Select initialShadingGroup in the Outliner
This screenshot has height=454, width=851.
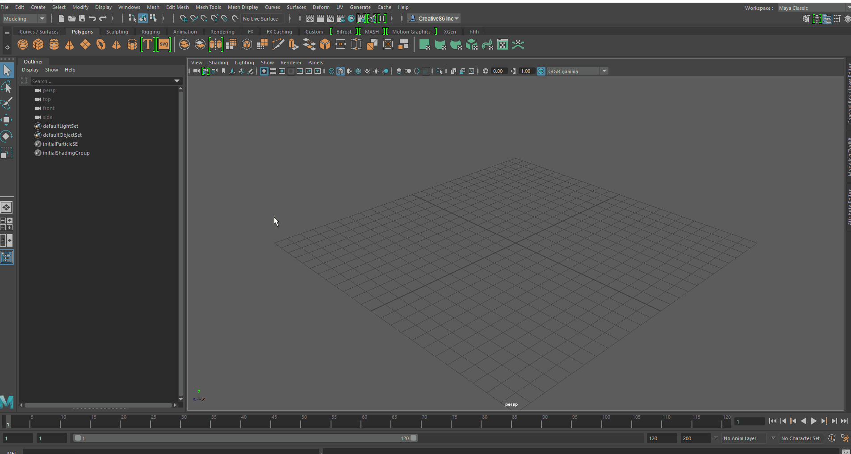66,153
